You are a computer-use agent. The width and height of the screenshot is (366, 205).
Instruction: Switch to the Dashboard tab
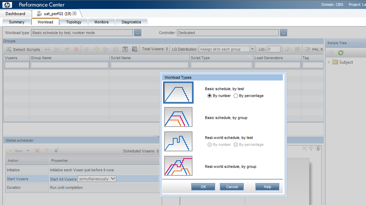16,14
